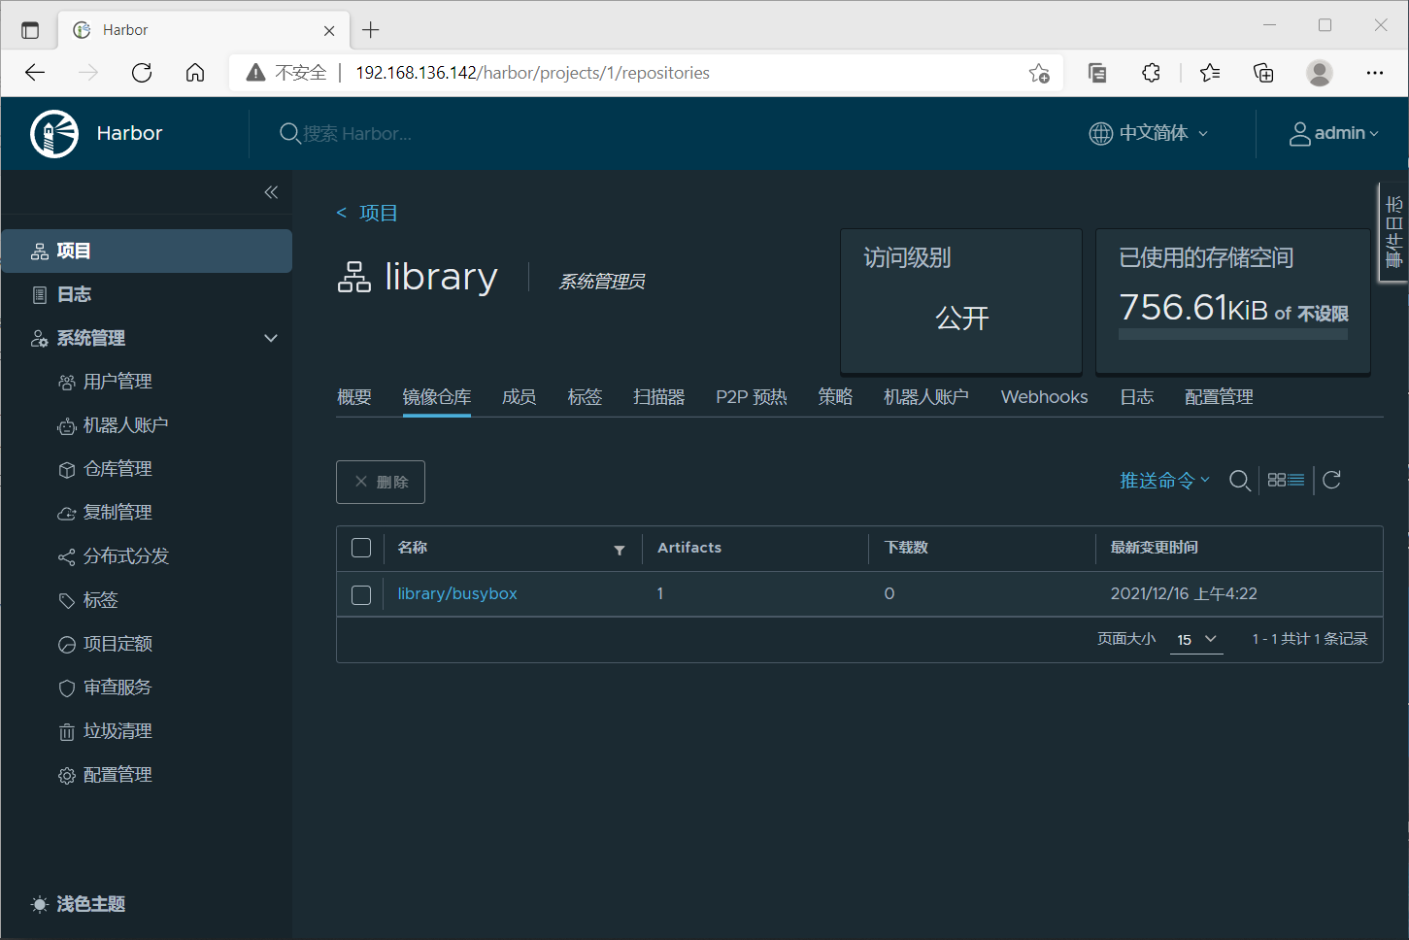This screenshot has width=1409, height=940.
Task: Click the search magnifier in header
Action: [289, 133]
